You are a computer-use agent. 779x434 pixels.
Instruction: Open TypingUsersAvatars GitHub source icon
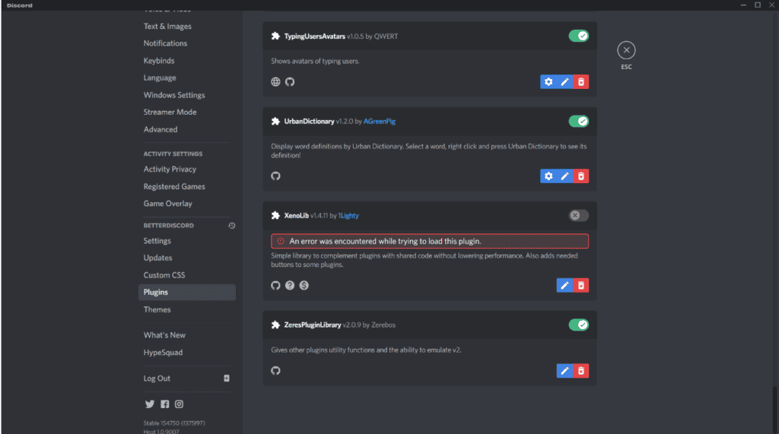[x=290, y=82]
